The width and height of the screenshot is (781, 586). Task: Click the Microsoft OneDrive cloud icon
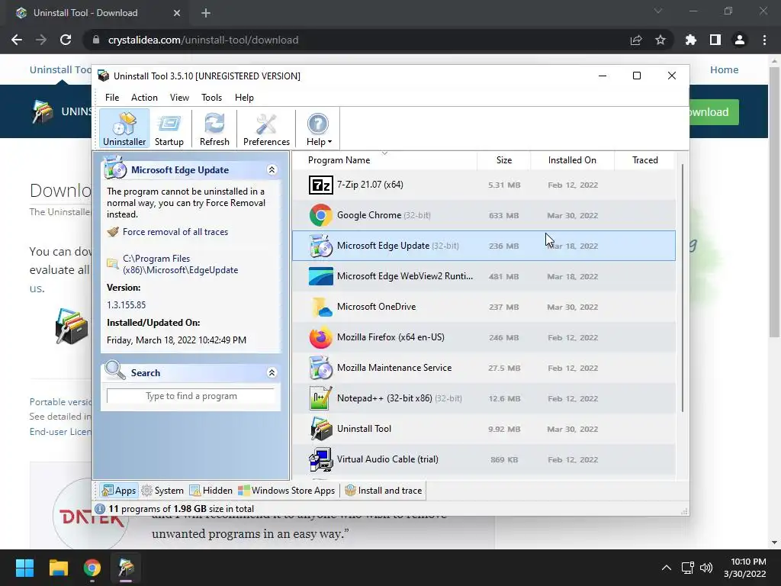click(321, 307)
